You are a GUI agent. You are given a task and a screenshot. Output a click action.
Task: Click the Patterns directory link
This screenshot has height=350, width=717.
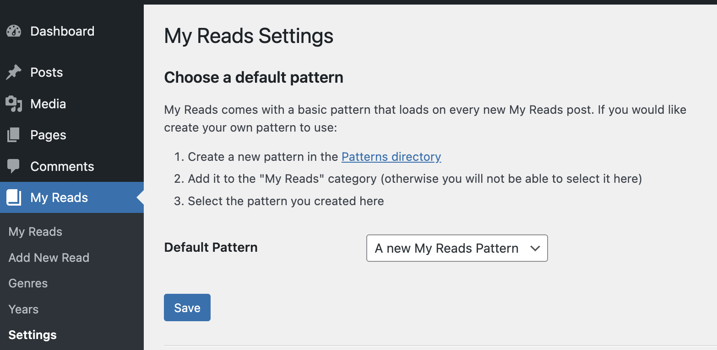(x=391, y=157)
